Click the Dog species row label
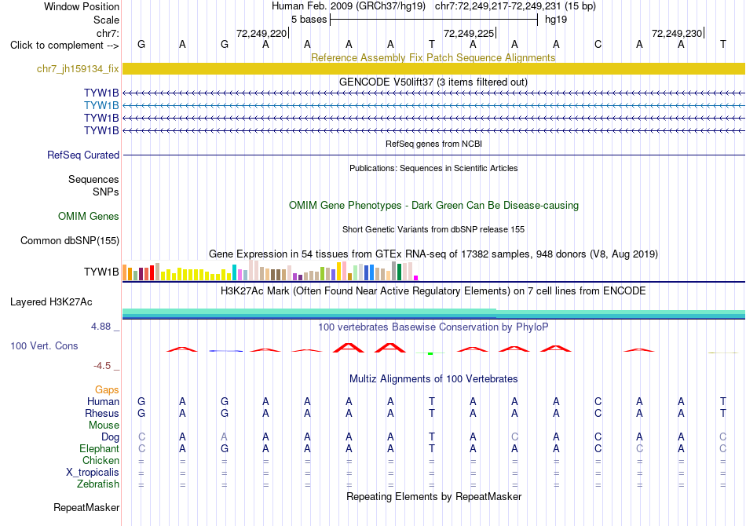Screen dimensions: 746x526 [110, 437]
